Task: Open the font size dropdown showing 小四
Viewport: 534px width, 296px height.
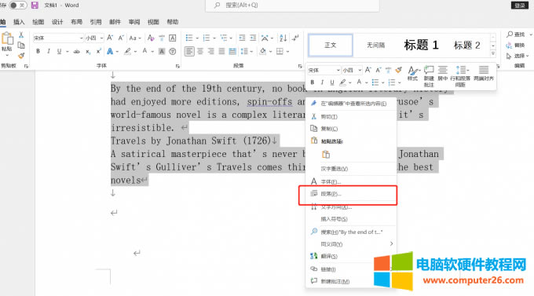Action: click(94, 38)
